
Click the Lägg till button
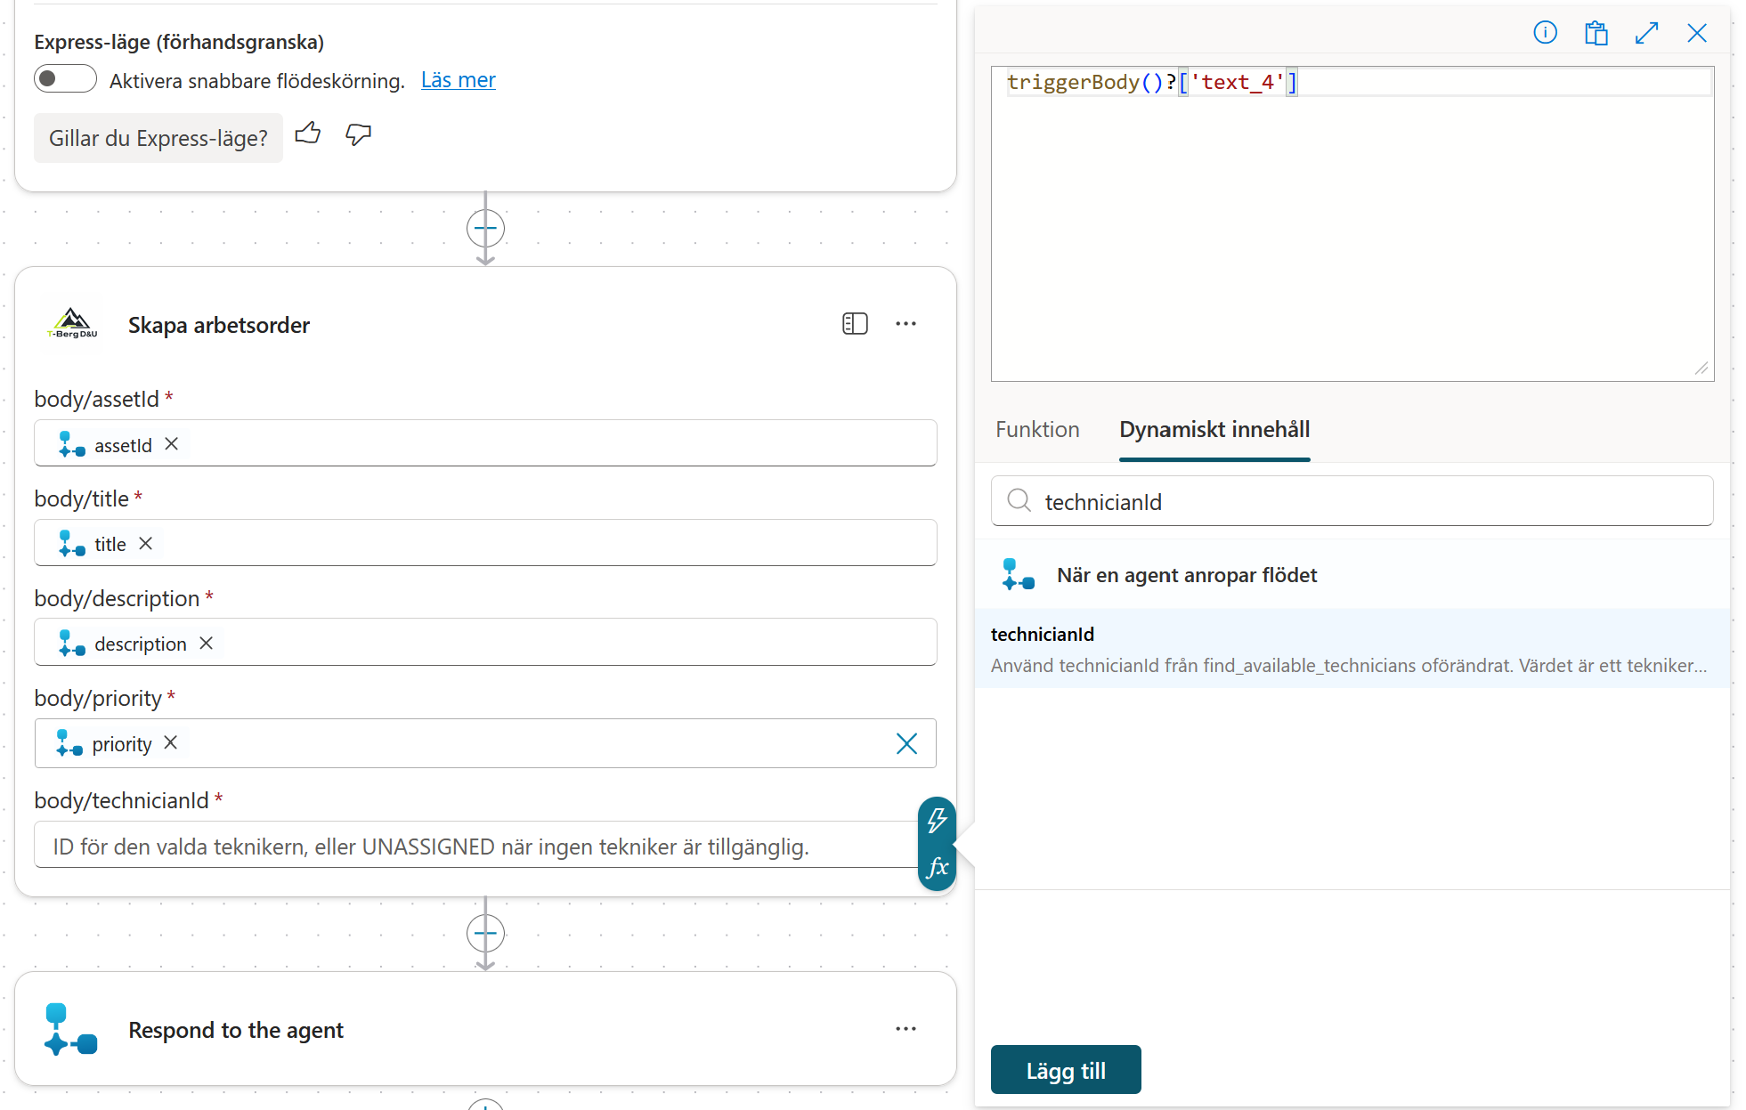1066,1070
